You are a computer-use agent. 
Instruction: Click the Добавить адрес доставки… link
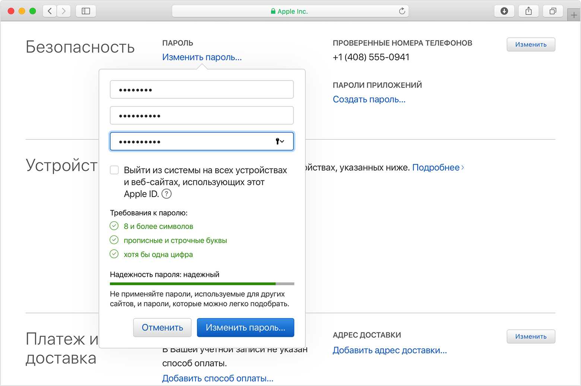point(390,350)
